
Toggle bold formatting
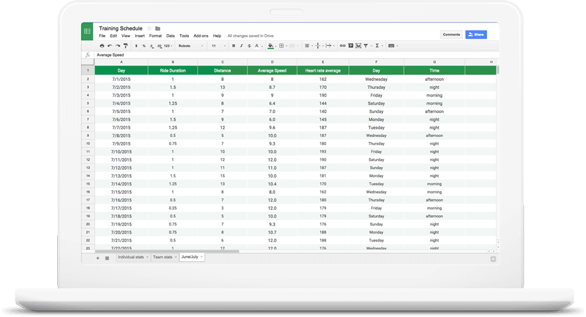click(x=234, y=46)
